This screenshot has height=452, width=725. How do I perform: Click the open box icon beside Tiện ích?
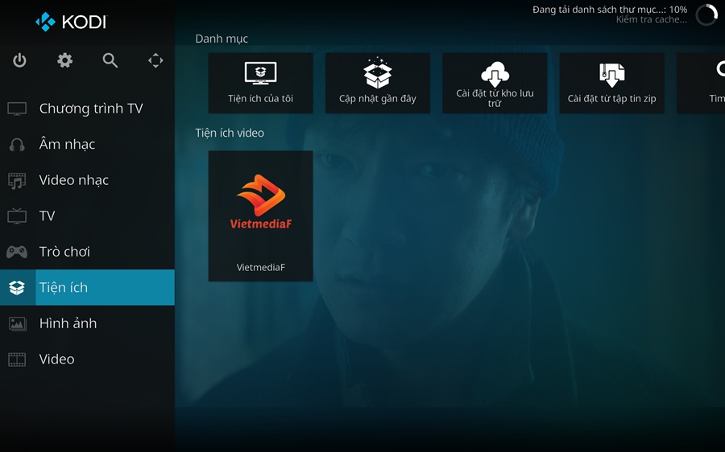pyautogui.click(x=17, y=288)
